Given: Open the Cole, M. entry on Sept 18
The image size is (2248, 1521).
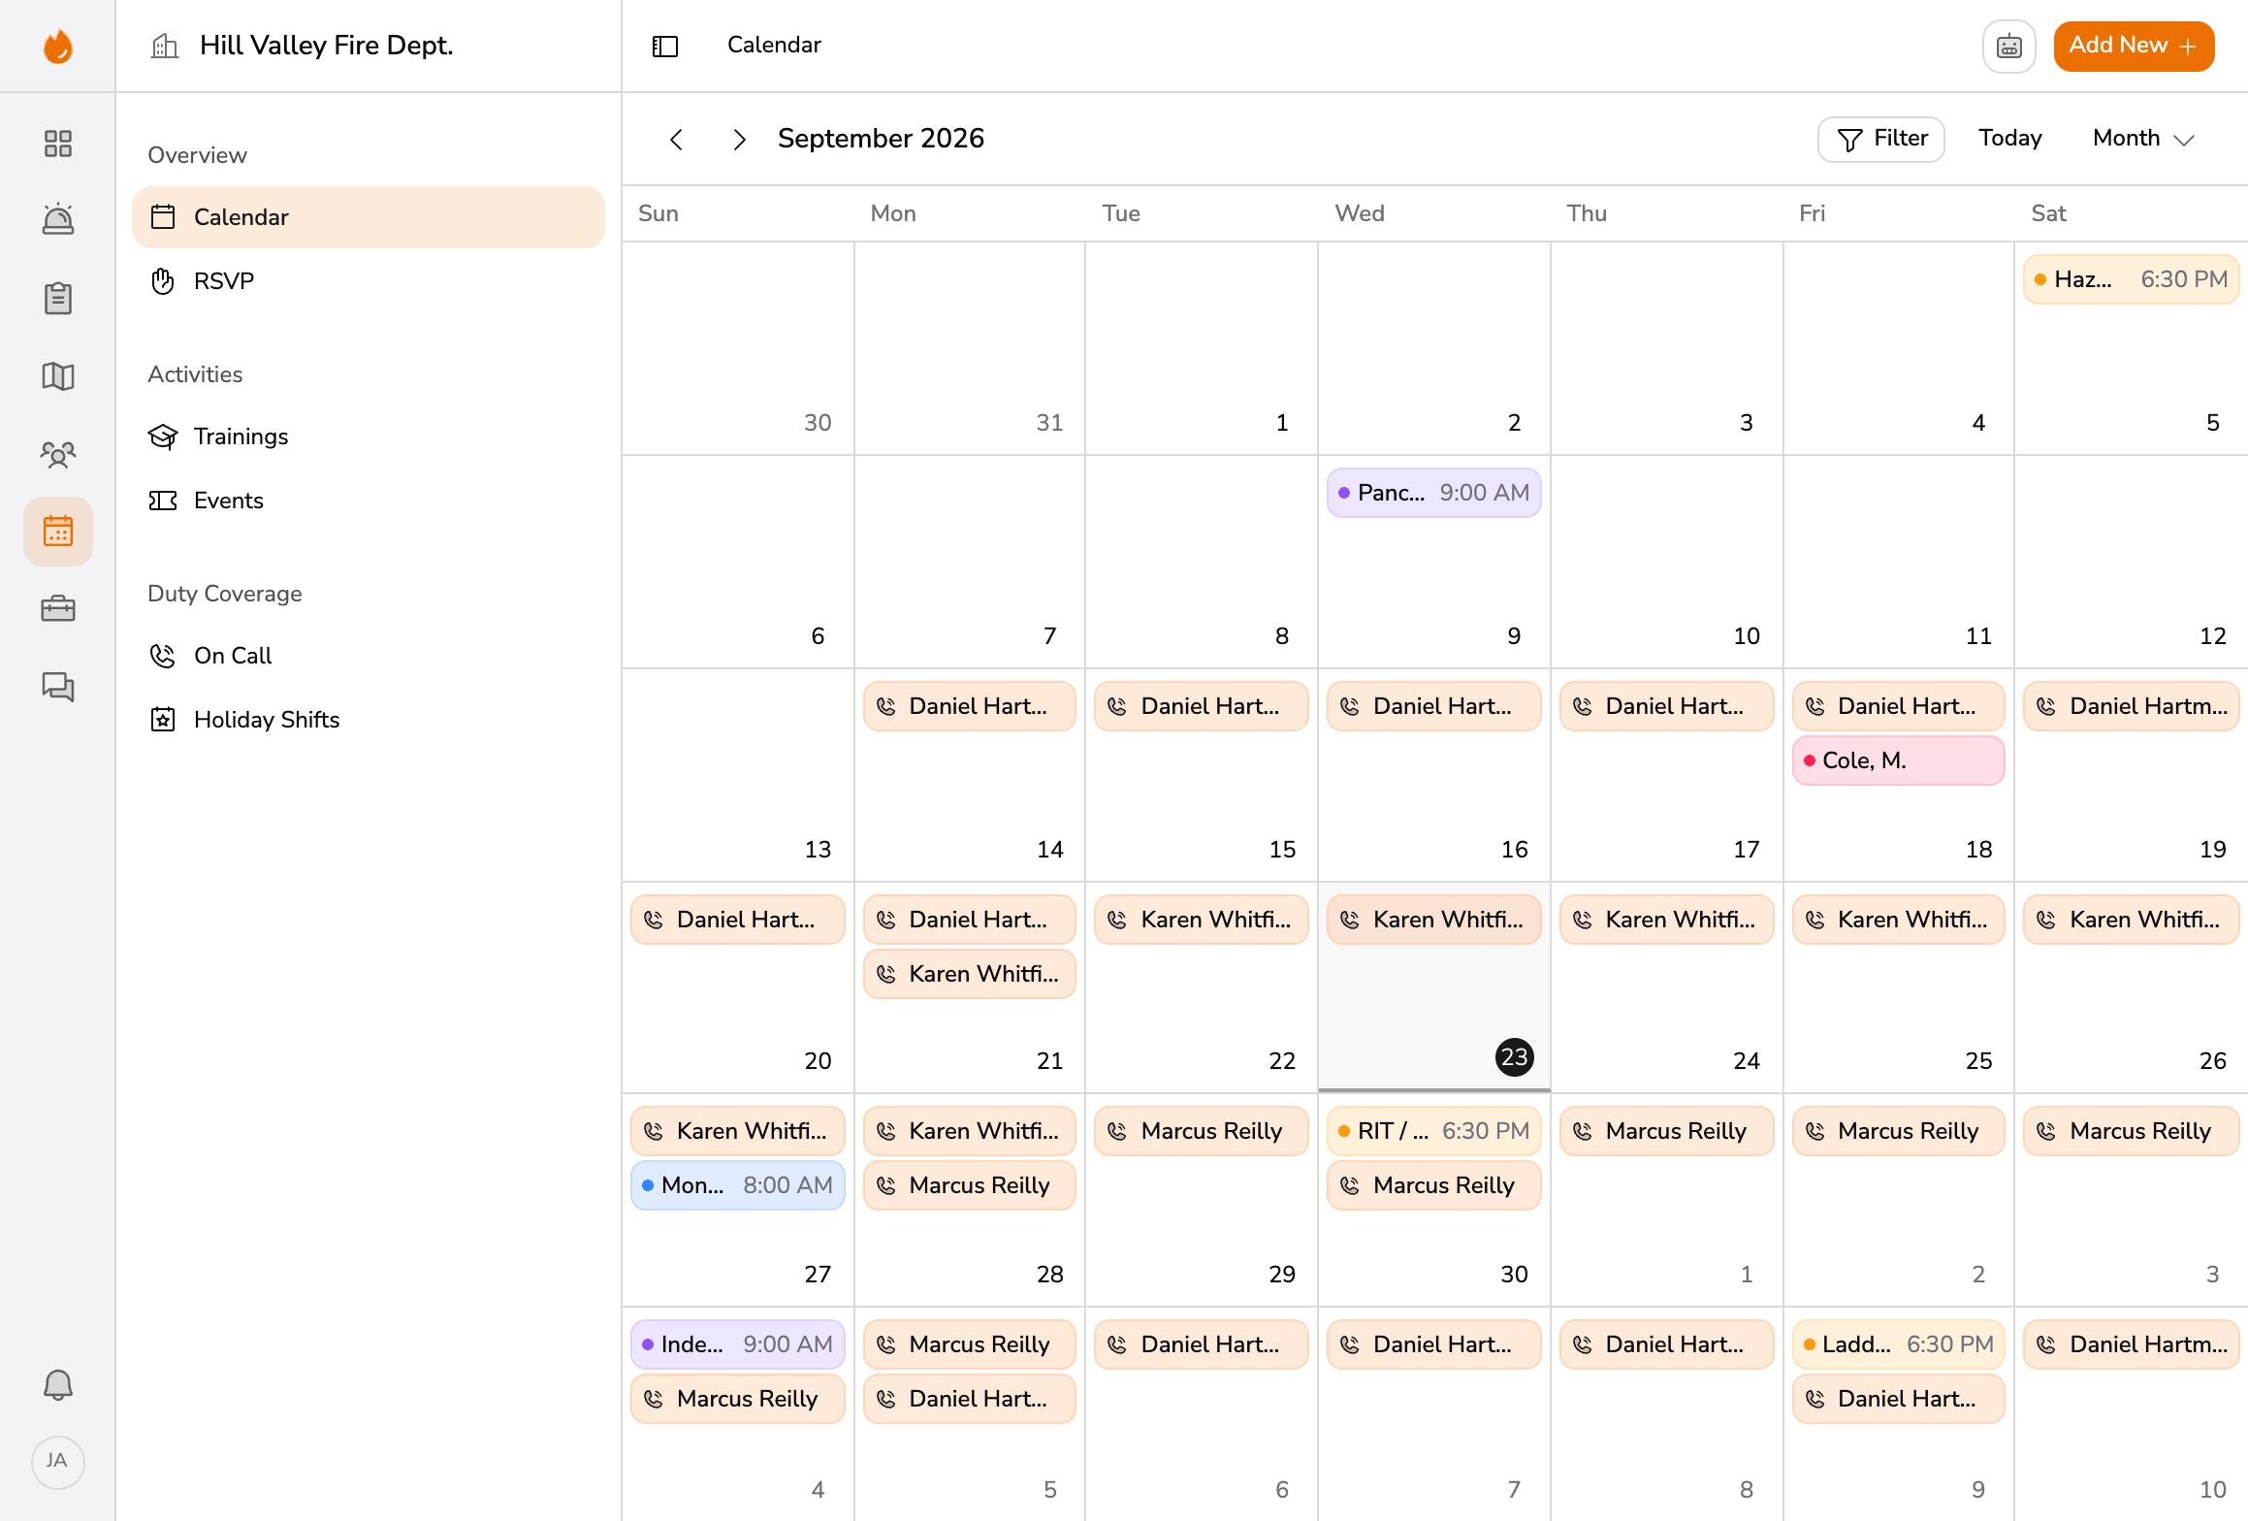Looking at the screenshot, I should 1898,760.
